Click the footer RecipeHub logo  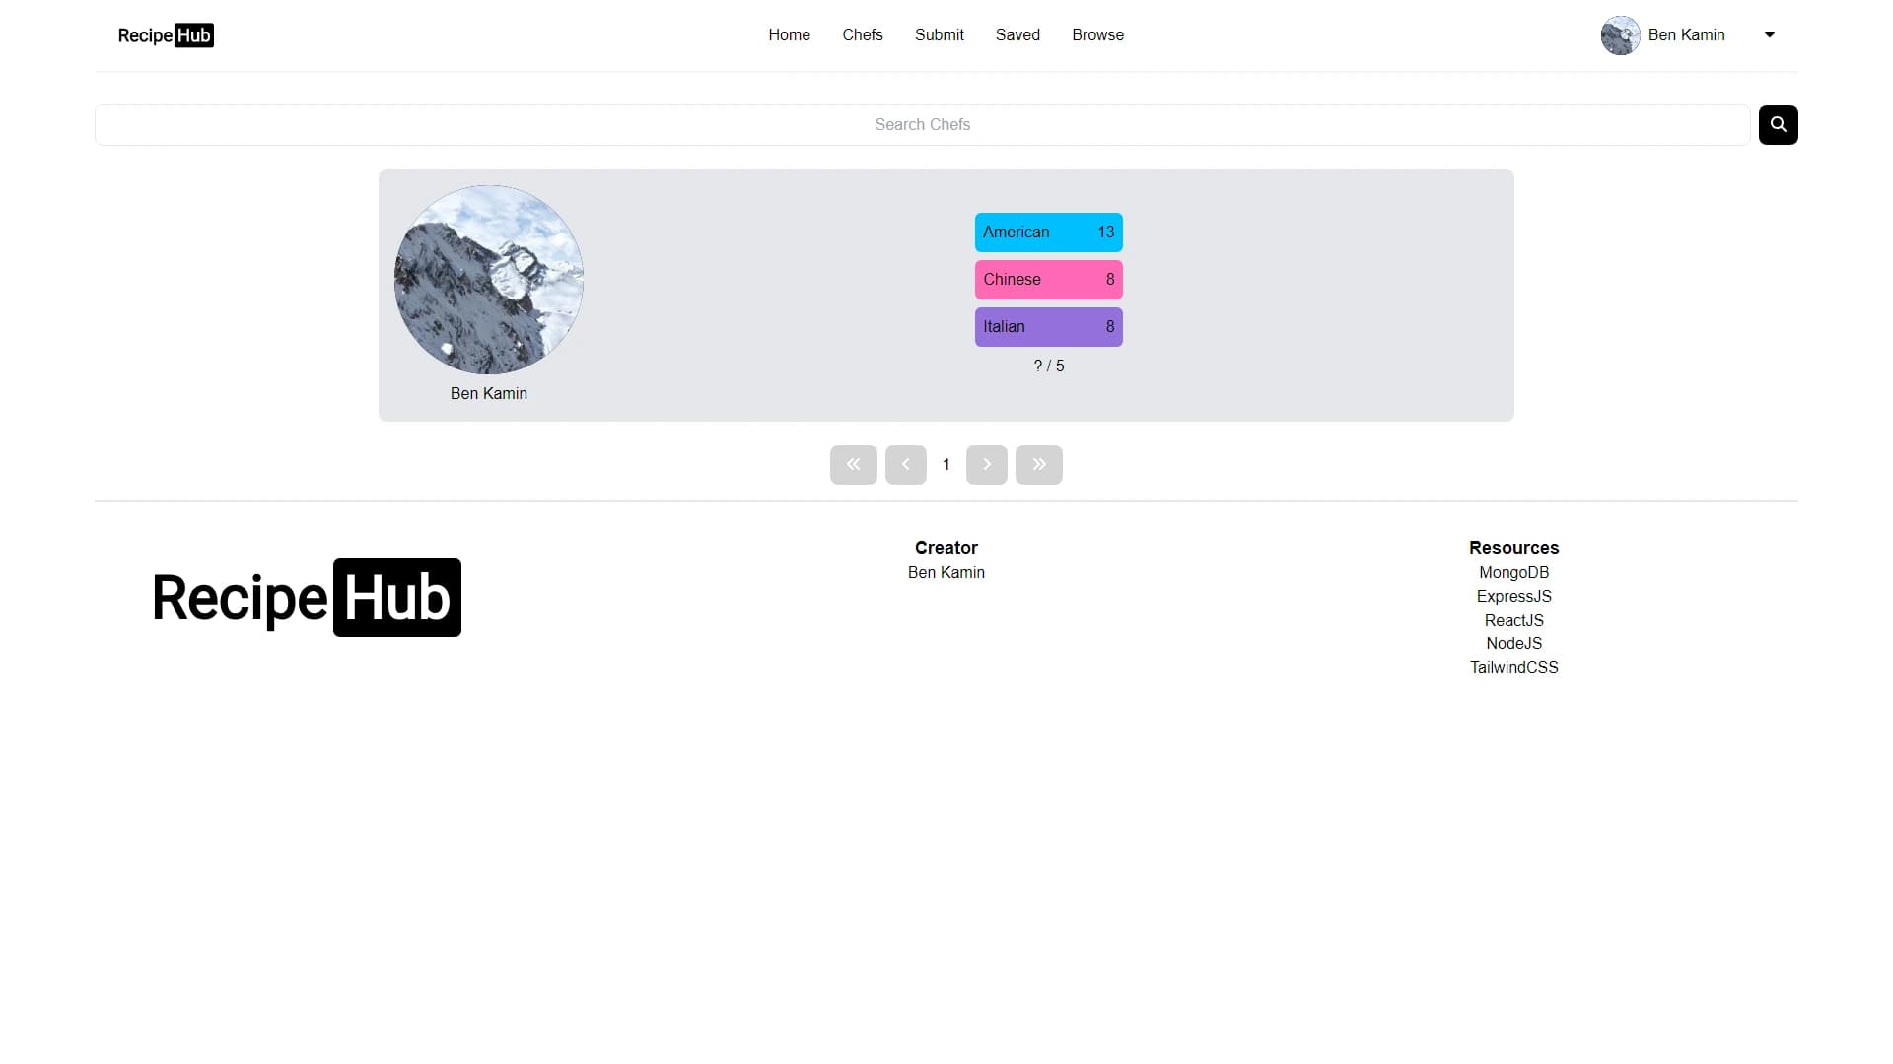(x=307, y=596)
